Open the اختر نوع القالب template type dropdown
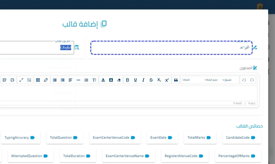This screenshot has width=275, height=164. (37, 48)
